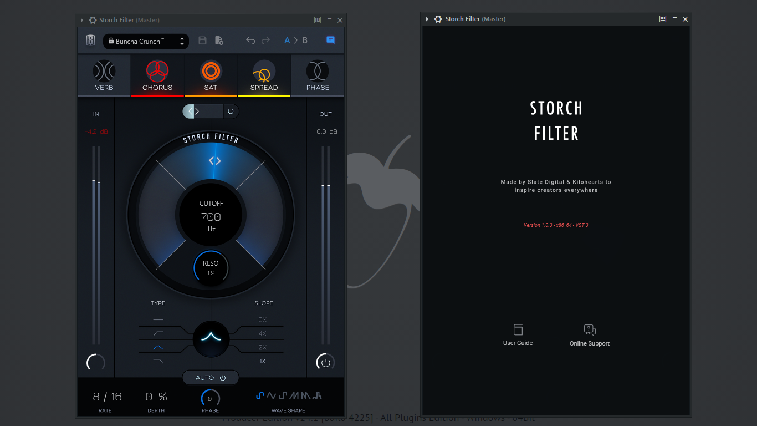Select the triangle wave shape
757x426 pixels.
pyautogui.click(x=272, y=395)
